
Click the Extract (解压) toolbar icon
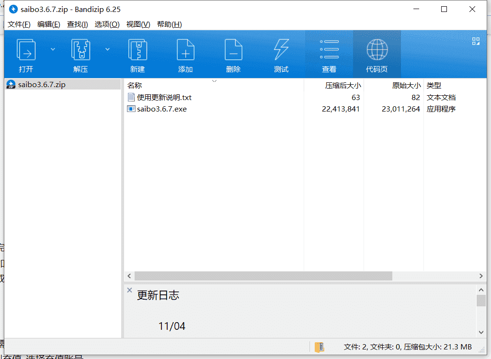(81, 50)
